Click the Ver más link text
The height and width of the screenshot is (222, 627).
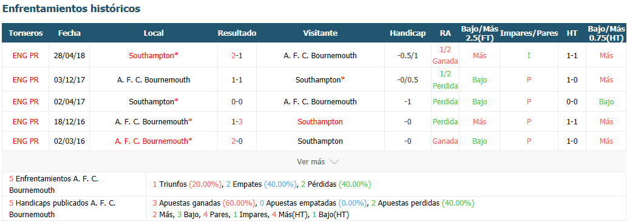(x=311, y=162)
